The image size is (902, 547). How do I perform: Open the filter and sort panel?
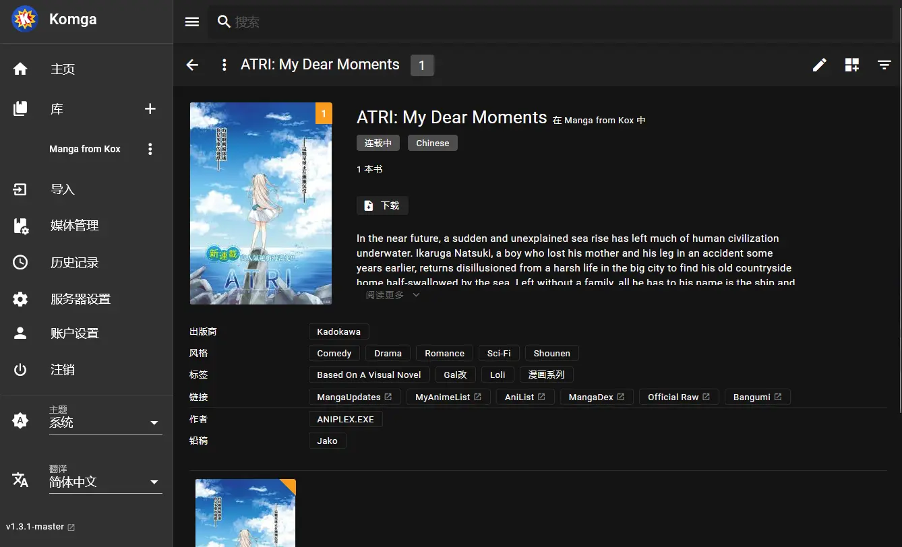pos(884,65)
